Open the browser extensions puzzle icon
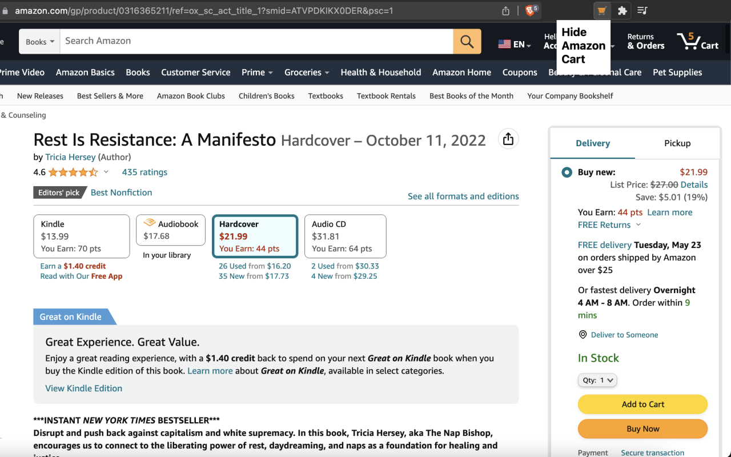The height and width of the screenshot is (457, 731). click(x=622, y=10)
